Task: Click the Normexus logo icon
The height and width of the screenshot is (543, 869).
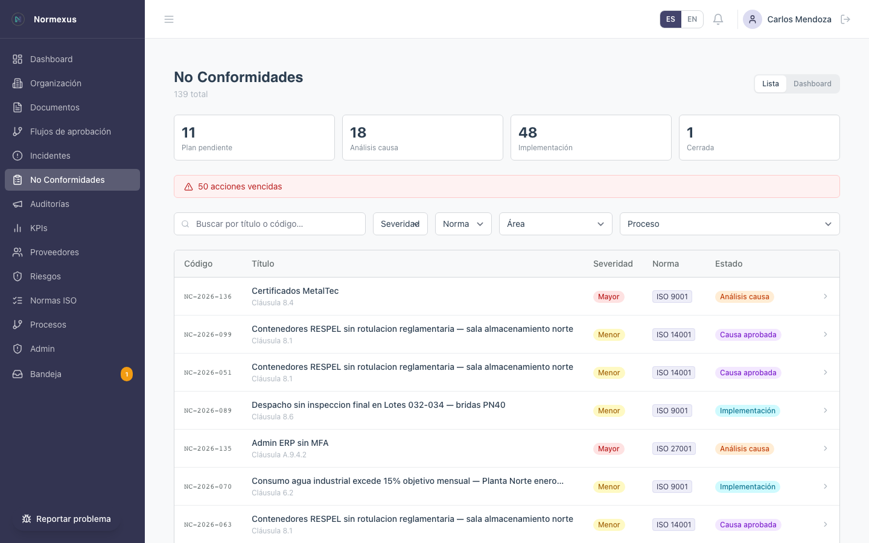Action: (x=18, y=19)
